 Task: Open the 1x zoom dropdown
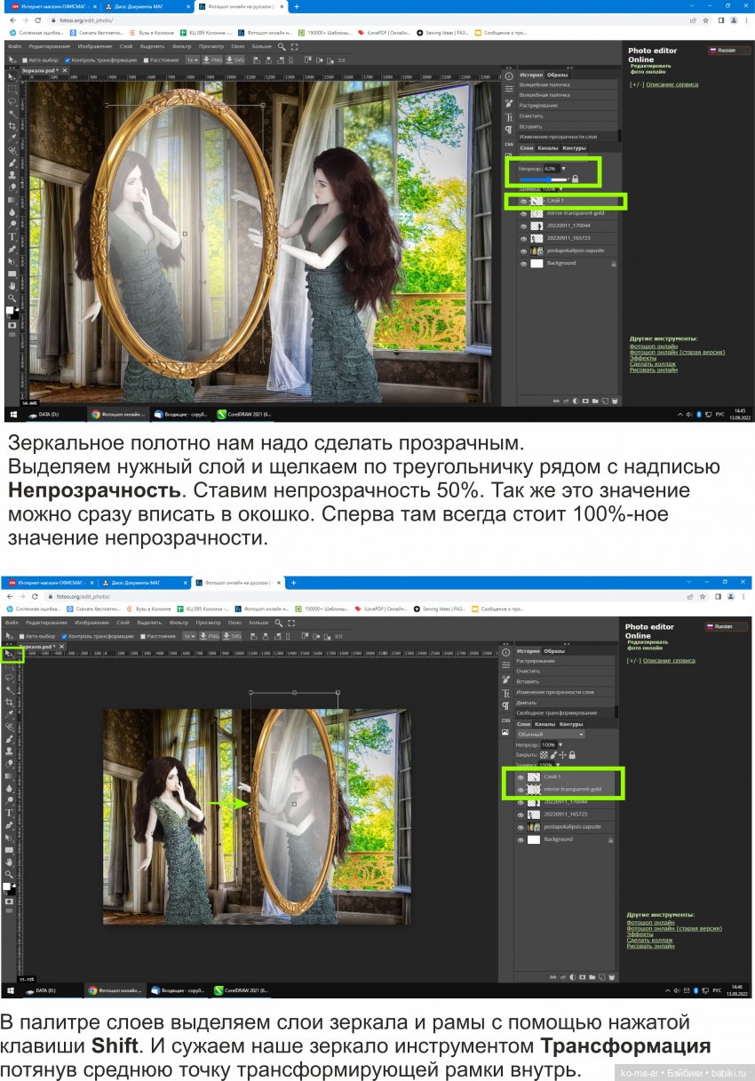(x=191, y=60)
